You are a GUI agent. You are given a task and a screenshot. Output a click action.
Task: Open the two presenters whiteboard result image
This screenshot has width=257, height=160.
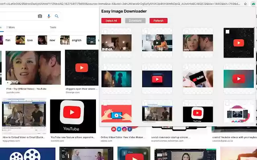coord(86,154)
